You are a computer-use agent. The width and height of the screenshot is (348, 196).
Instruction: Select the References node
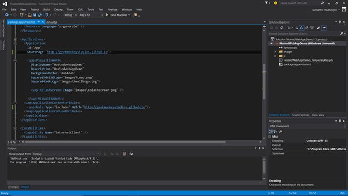290,48
